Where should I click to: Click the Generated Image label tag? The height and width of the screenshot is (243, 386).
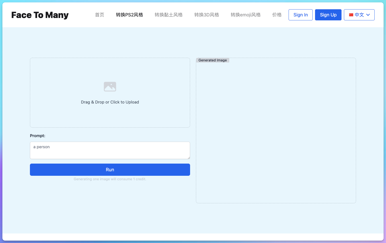pos(213,60)
